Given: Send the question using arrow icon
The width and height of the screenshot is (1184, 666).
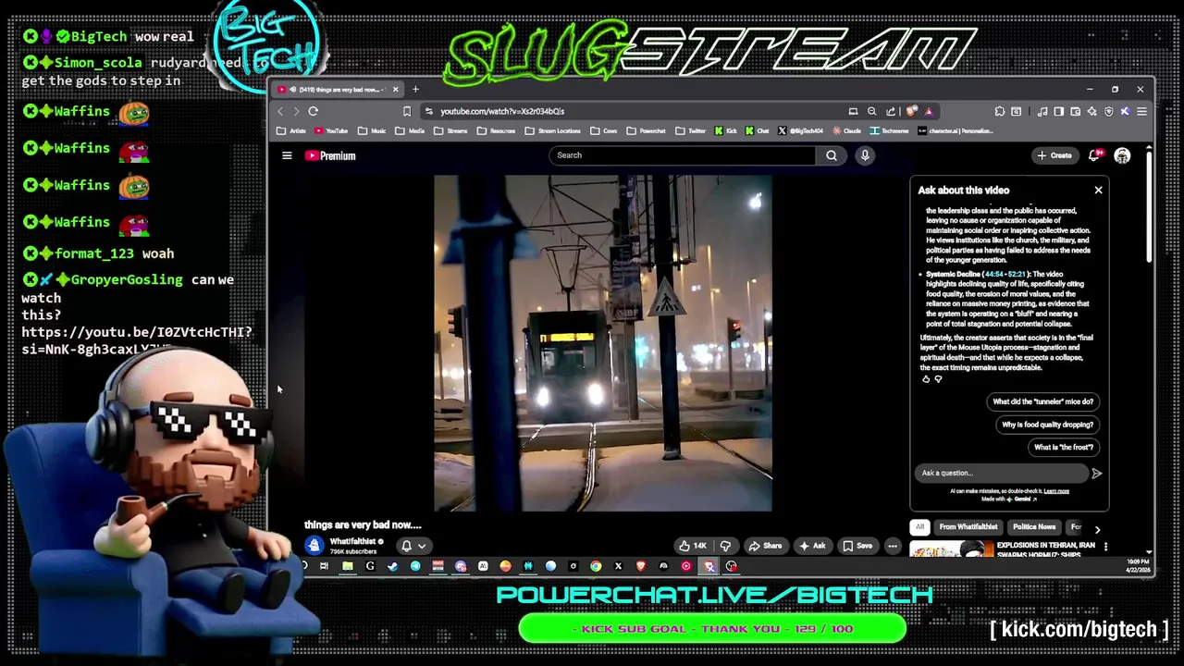Looking at the screenshot, I should [1096, 474].
